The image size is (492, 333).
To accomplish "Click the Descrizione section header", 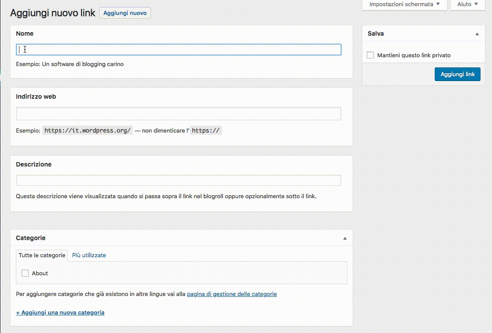I will click(34, 164).
